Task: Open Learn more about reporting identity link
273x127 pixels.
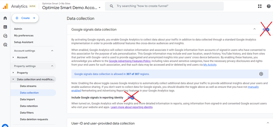Action: point(132,107)
